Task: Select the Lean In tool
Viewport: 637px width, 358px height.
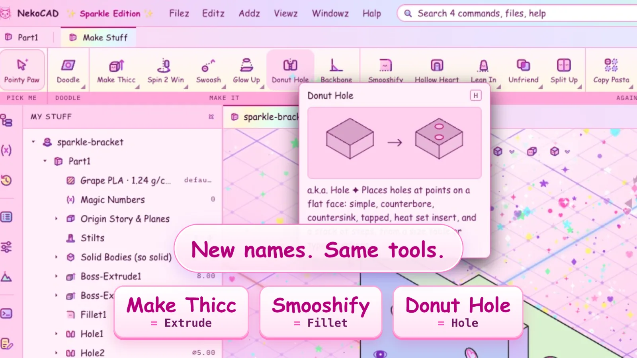Action: tap(483, 71)
